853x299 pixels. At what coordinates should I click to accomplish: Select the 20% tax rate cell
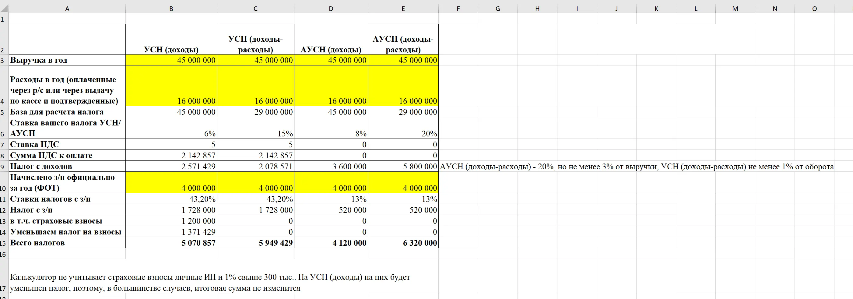coord(403,128)
